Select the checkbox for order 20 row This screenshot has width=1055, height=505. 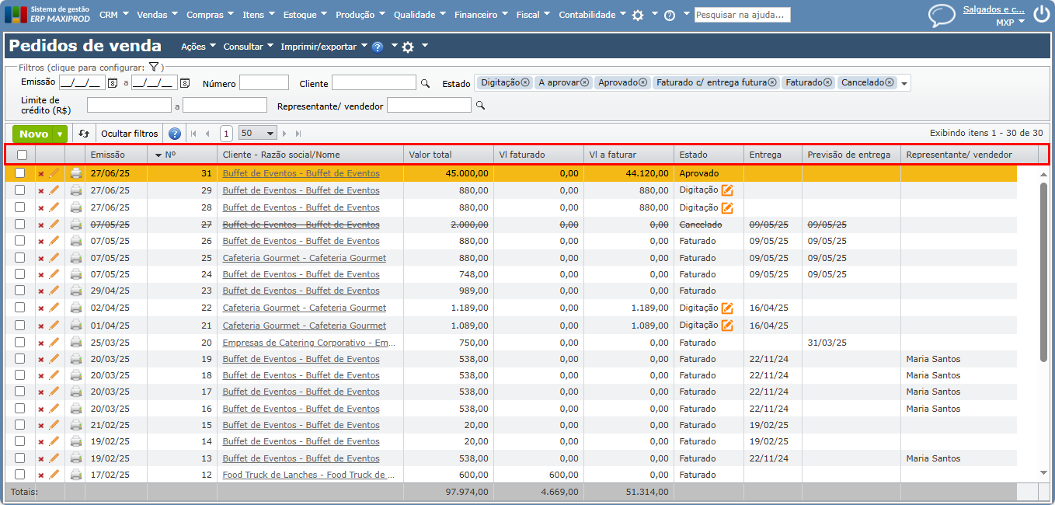[x=20, y=343]
